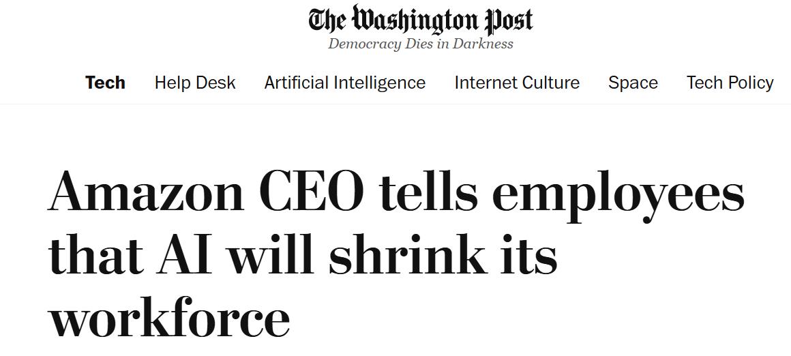The width and height of the screenshot is (791, 356).
Task: Open the Tech section link
Action: point(105,83)
